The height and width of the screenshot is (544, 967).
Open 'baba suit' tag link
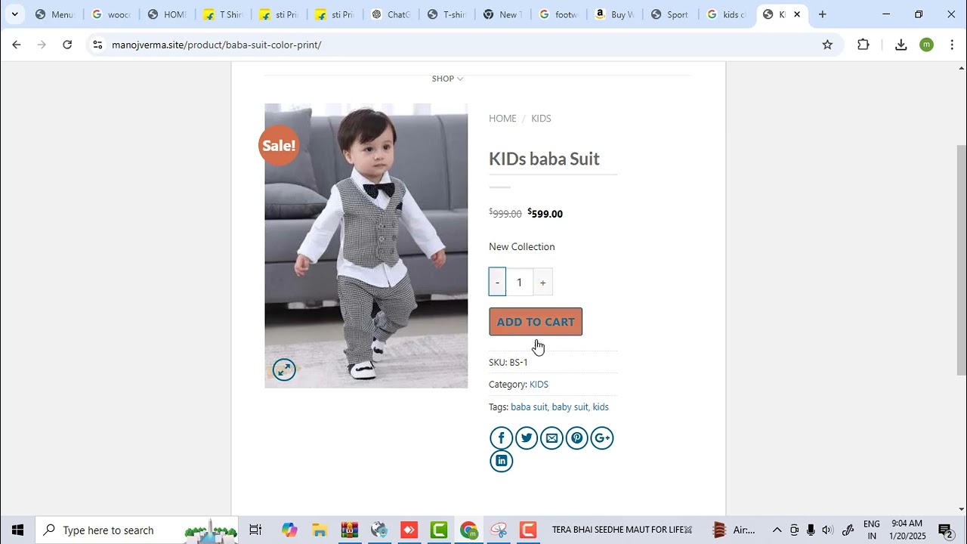(x=529, y=407)
